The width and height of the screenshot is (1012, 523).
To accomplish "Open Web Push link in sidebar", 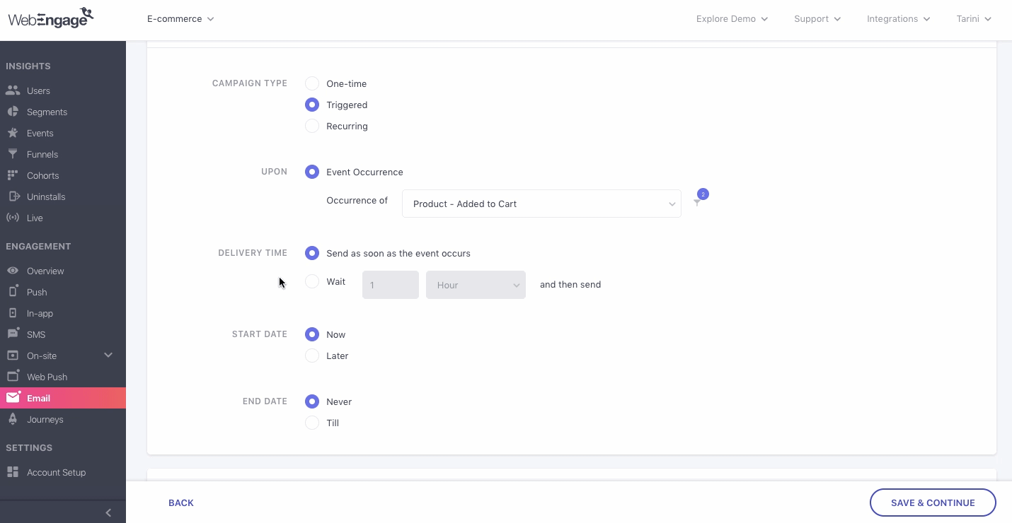I will pyautogui.click(x=47, y=377).
